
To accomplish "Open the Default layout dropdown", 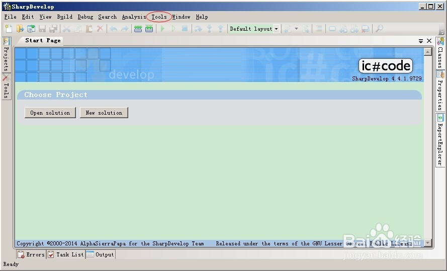I will (276, 29).
